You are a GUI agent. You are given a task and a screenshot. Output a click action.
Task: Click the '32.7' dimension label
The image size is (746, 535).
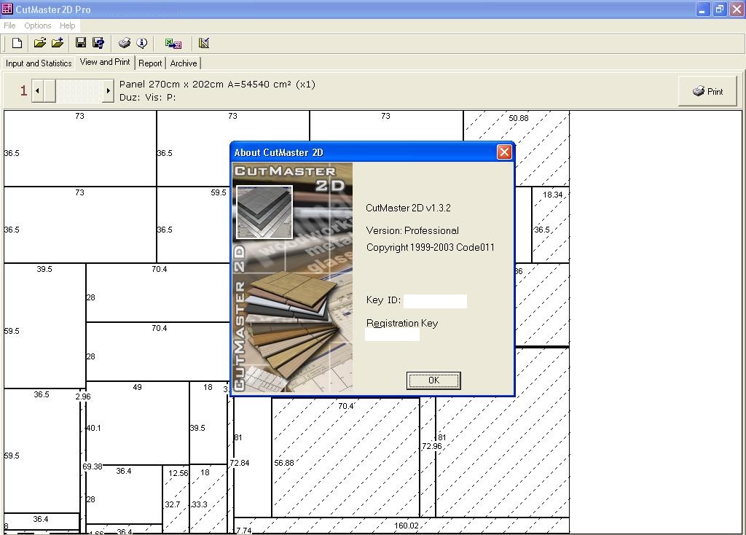[x=172, y=504]
